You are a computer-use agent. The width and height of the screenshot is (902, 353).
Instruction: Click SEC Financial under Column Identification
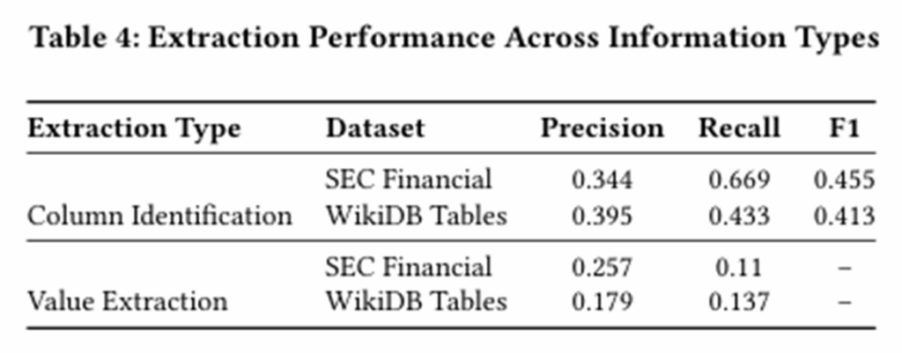408,180
